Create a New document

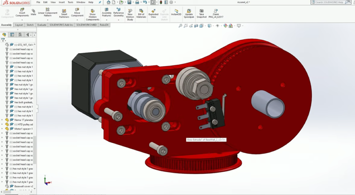[114, 2]
